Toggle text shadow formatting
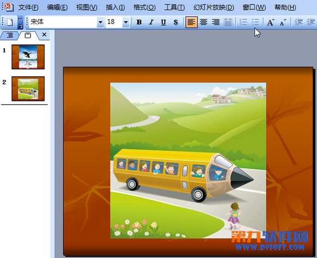 pos(176,22)
